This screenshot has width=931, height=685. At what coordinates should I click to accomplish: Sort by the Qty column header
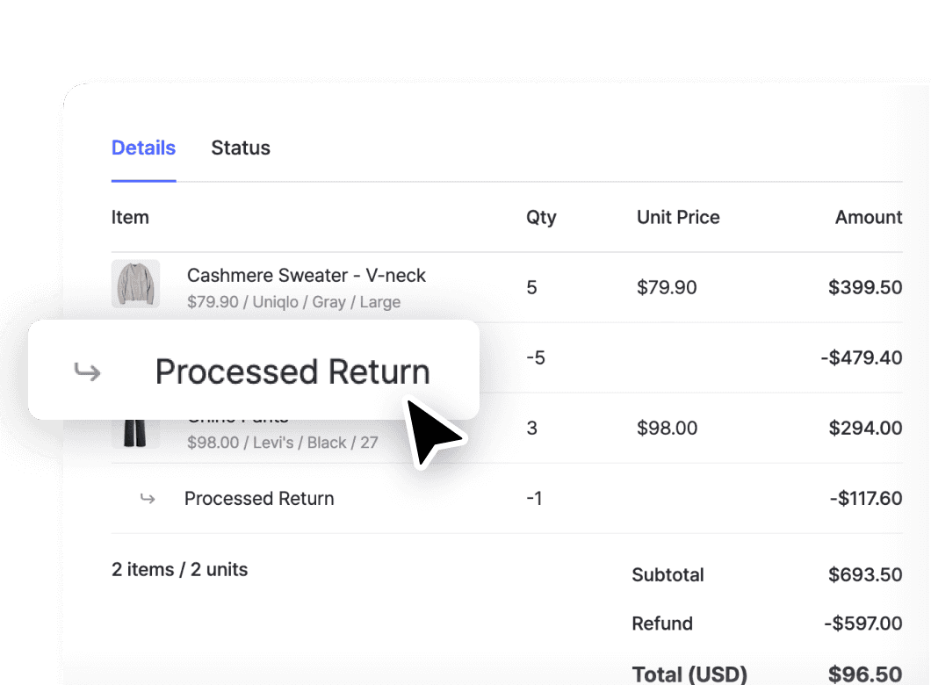[541, 217]
